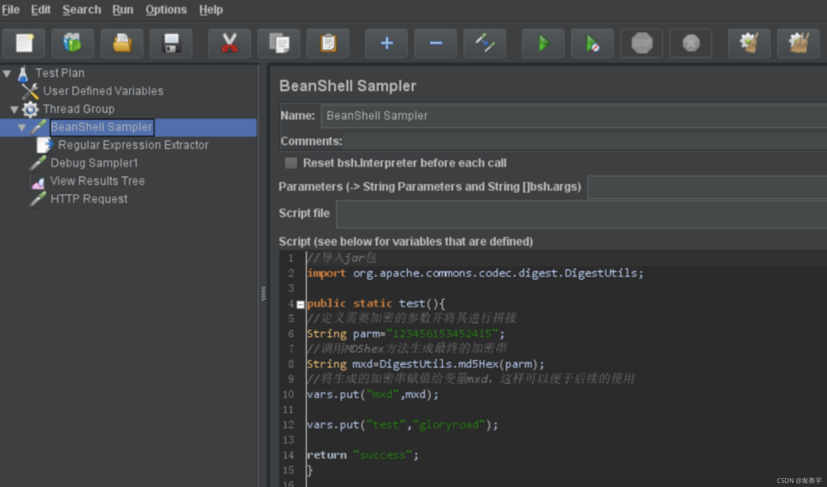Select View Results Tree element
Screen dimensions: 827x487
(x=97, y=181)
